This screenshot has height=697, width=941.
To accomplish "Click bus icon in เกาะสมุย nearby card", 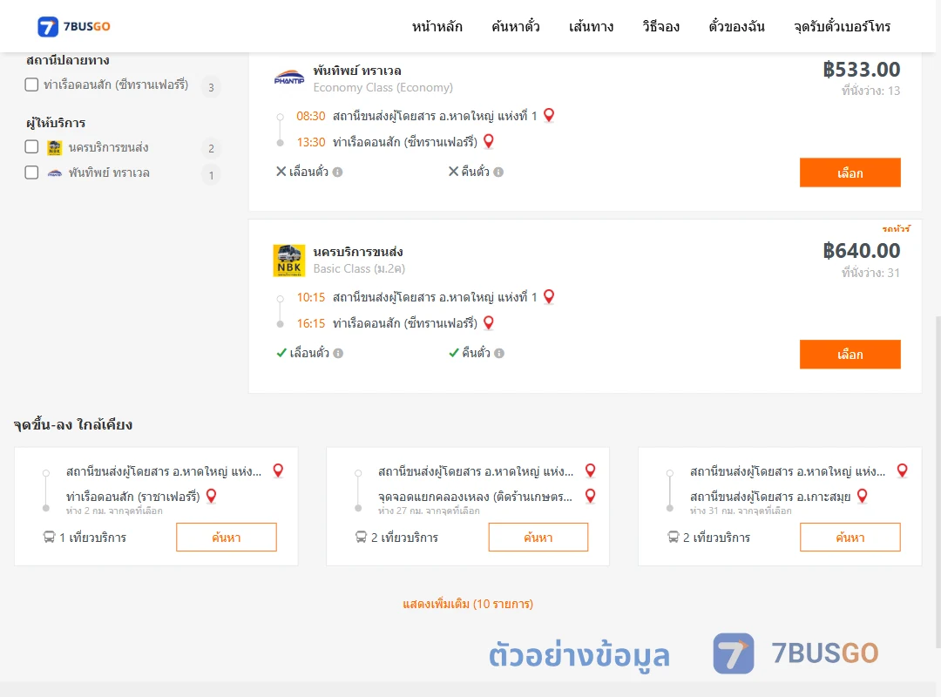I will coord(674,537).
